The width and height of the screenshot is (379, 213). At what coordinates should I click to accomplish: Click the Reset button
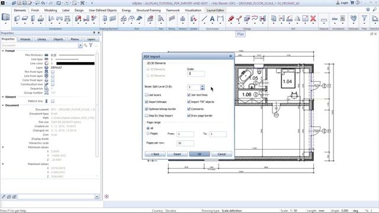(177, 154)
